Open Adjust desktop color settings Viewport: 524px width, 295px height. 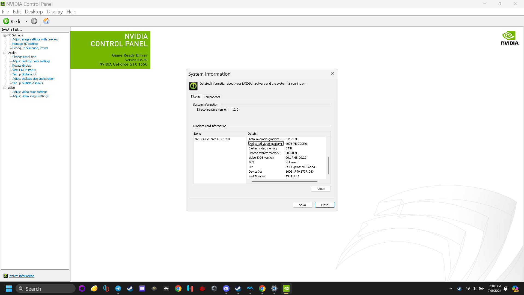click(31, 61)
